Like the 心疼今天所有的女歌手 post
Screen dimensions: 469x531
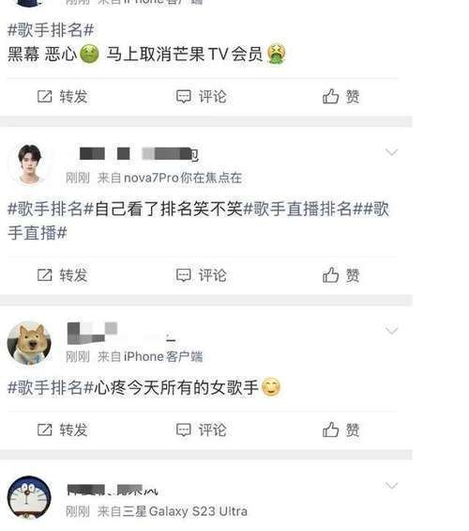(x=340, y=429)
